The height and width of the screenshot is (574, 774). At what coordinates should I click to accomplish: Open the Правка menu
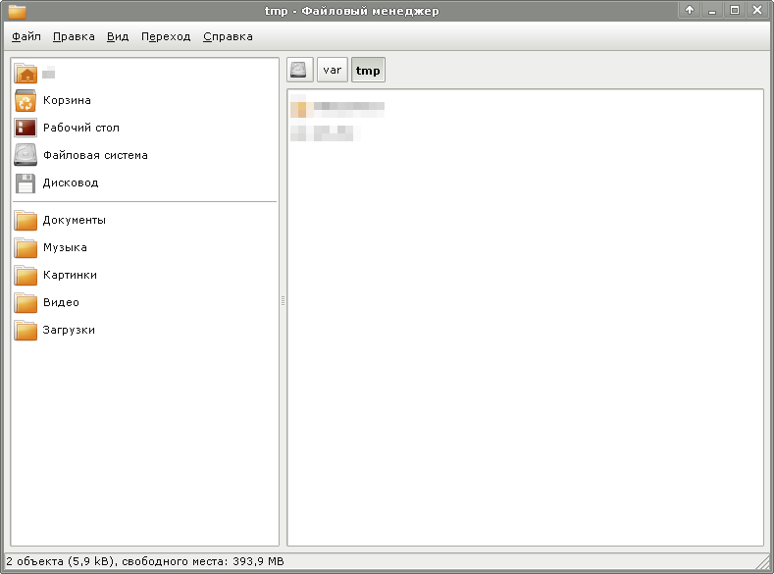(74, 36)
